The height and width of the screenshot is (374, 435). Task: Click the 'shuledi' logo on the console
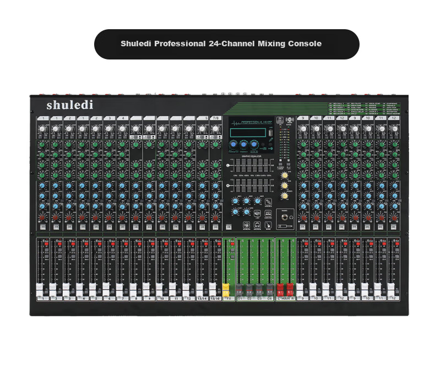click(69, 105)
